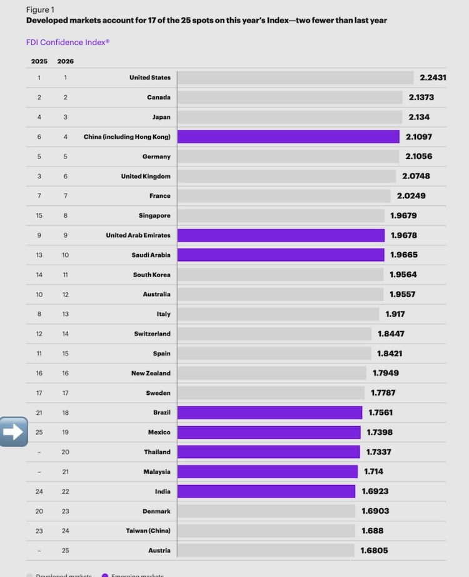Select the purple Thailand bar
The image size is (469, 577).
tap(268, 452)
